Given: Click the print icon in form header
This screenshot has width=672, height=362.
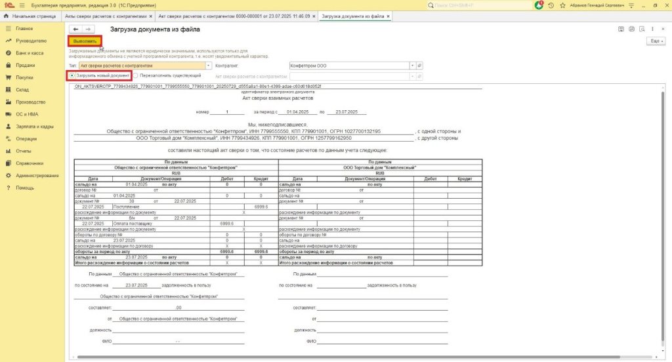Looking at the screenshot, I should click(631, 29).
